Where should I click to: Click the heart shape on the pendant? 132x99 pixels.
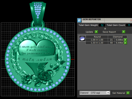[x=37, y=48]
